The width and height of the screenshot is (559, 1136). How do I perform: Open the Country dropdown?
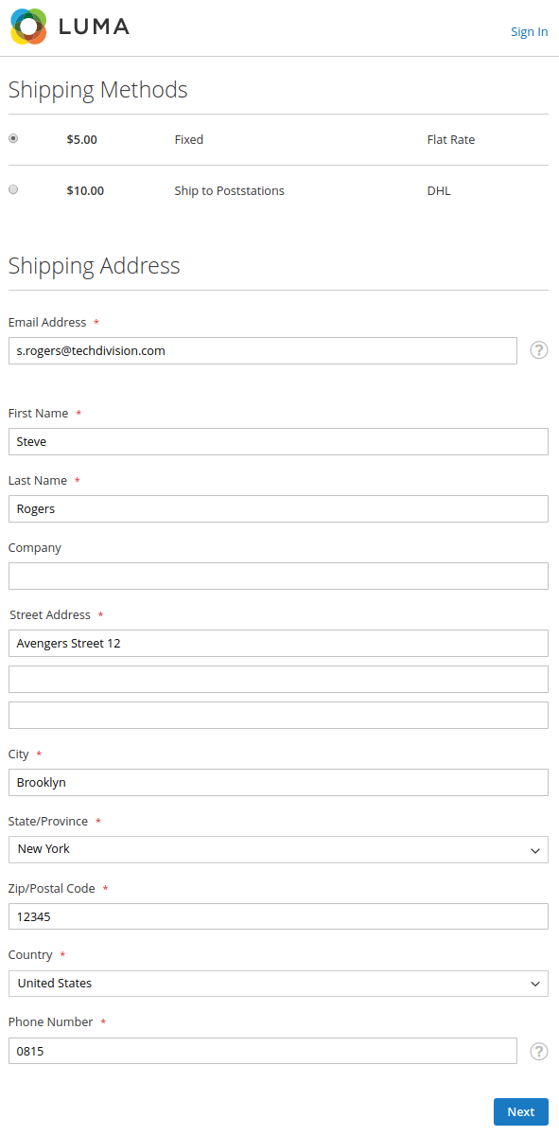pyautogui.click(x=278, y=984)
